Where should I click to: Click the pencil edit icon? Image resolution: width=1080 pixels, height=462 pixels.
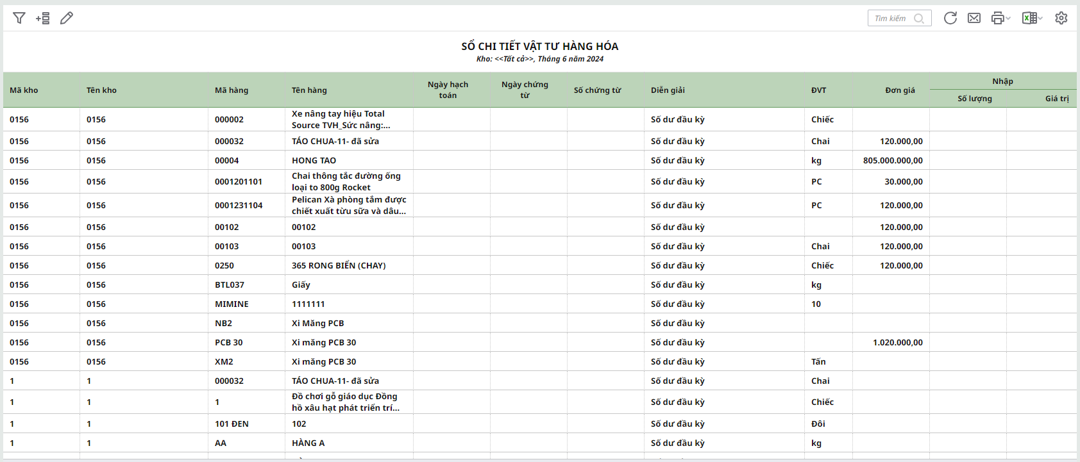point(67,18)
